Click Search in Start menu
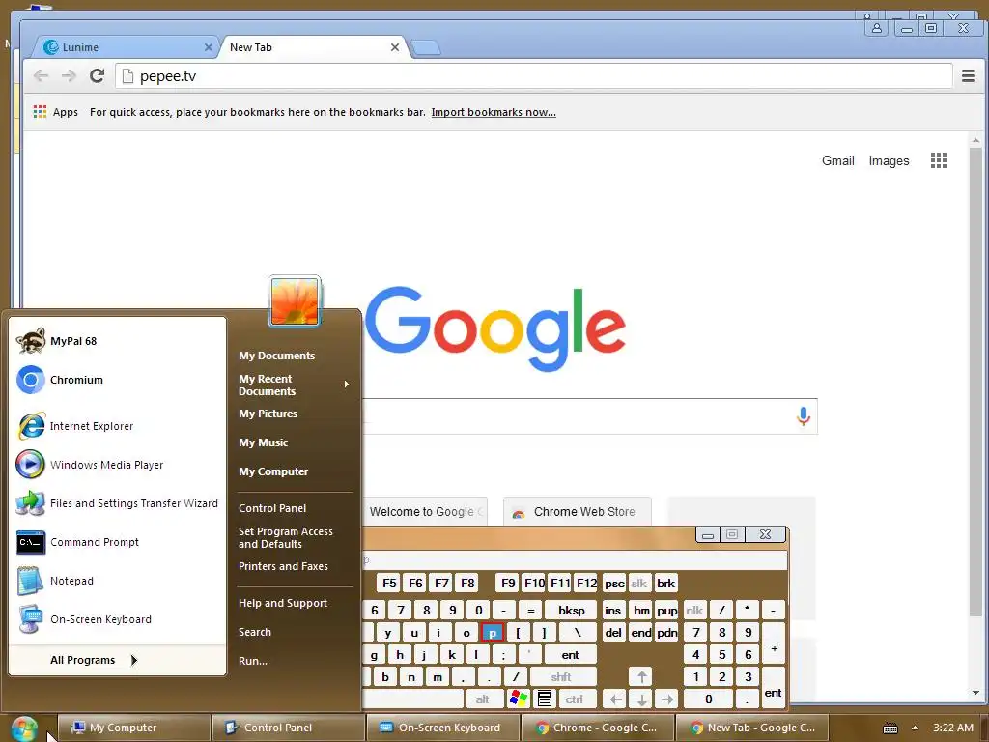This screenshot has height=742, width=989. tap(255, 632)
